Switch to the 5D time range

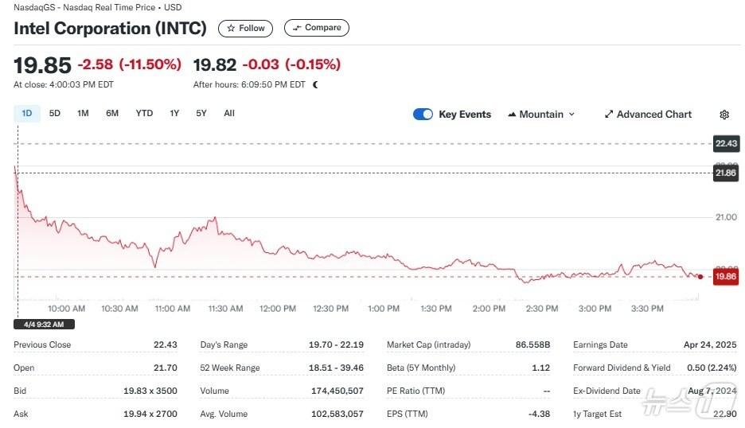[x=55, y=114]
